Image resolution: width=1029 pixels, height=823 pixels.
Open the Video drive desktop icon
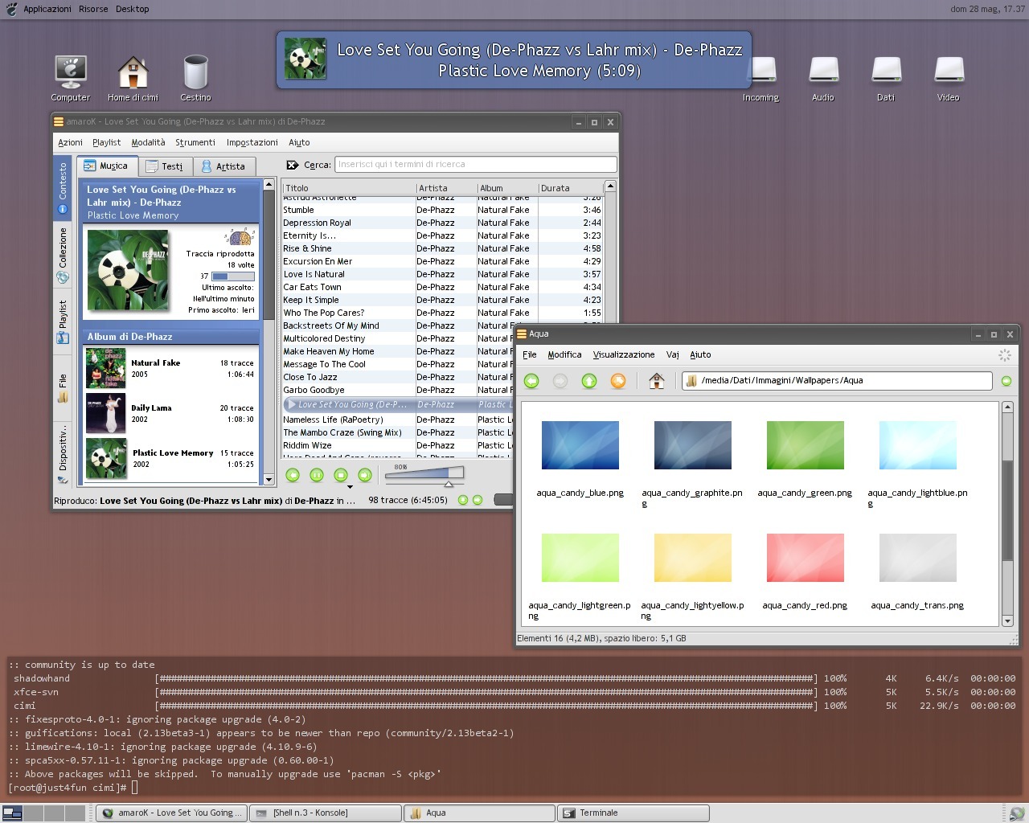pos(949,80)
